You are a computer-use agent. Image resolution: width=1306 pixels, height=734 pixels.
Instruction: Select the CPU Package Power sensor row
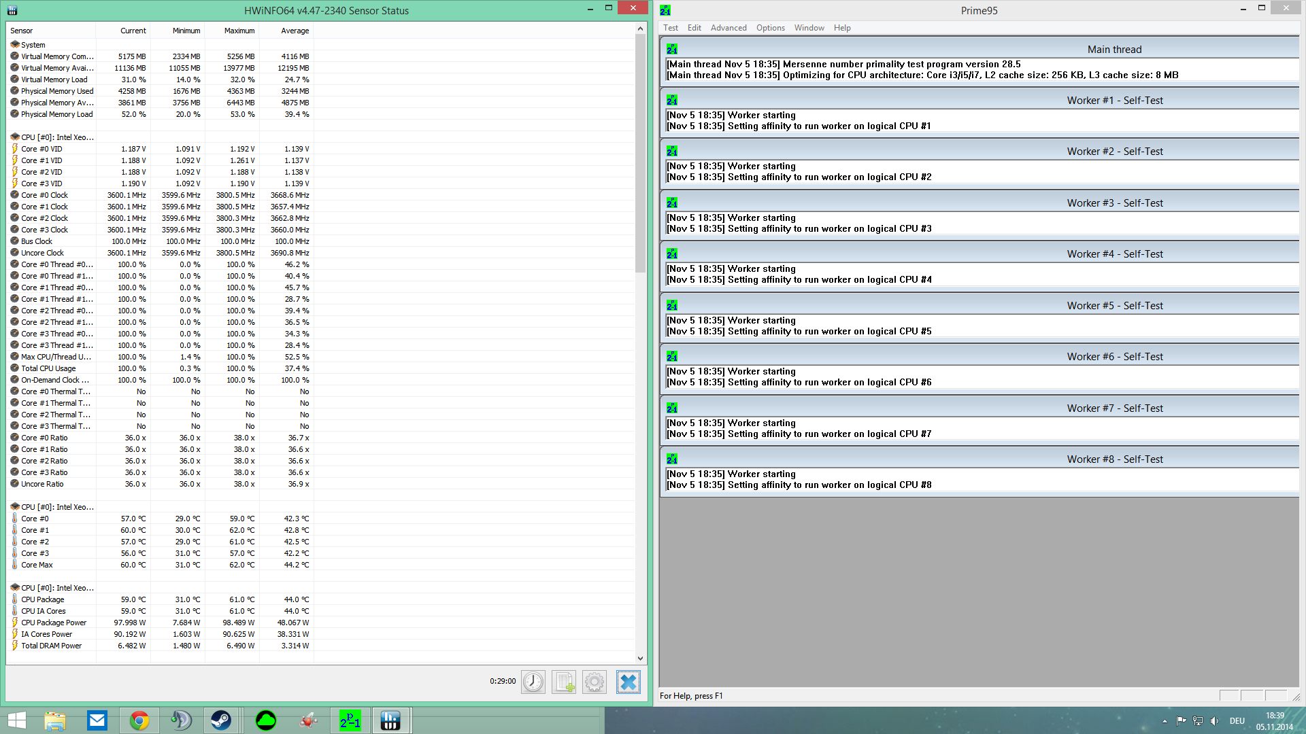pyautogui.click(x=54, y=623)
